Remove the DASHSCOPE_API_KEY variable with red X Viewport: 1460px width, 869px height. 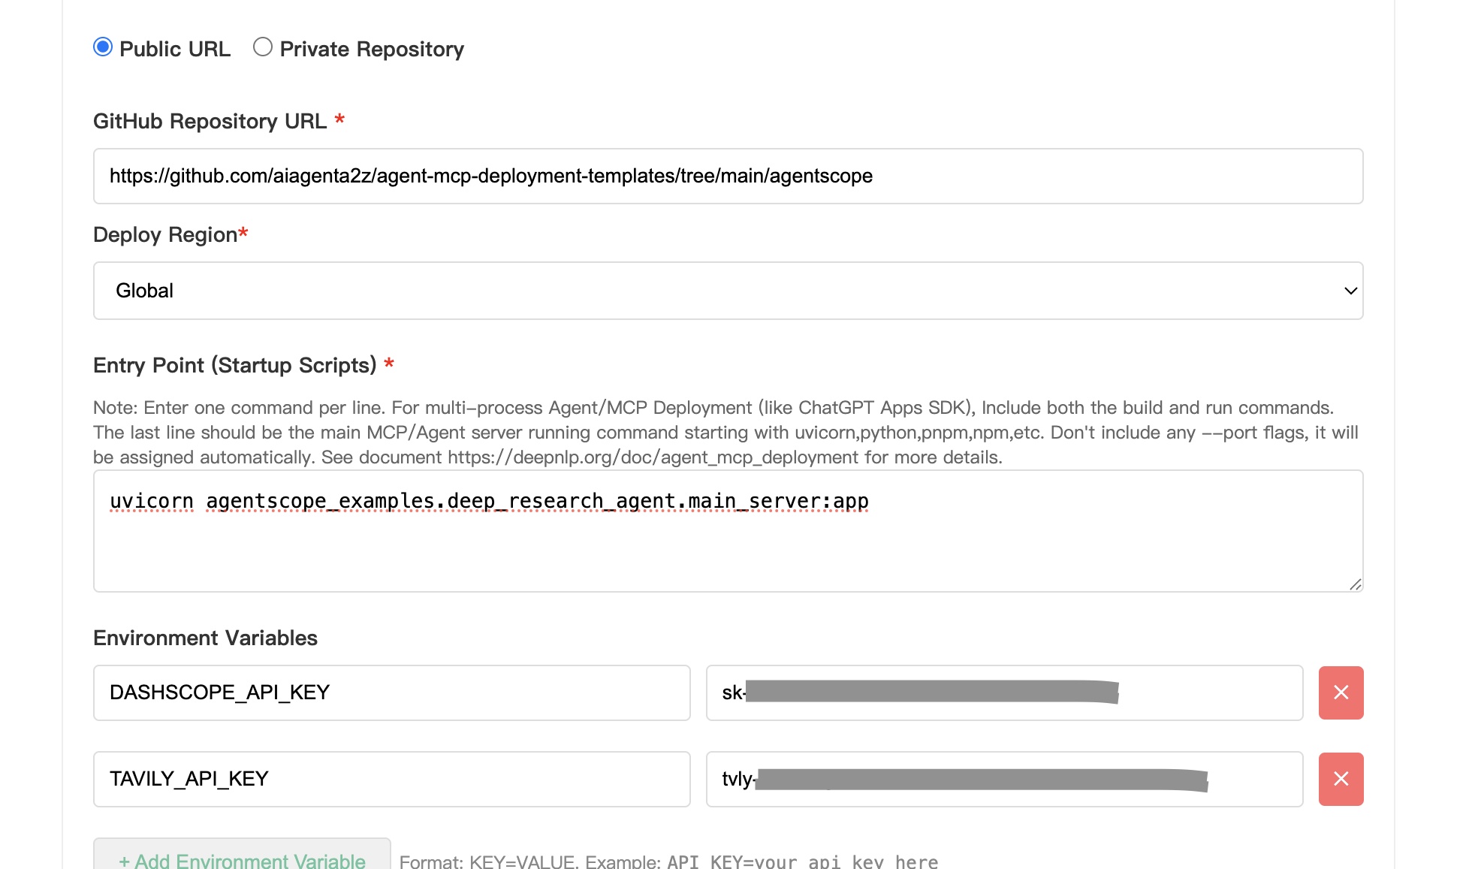coord(1341,692)
